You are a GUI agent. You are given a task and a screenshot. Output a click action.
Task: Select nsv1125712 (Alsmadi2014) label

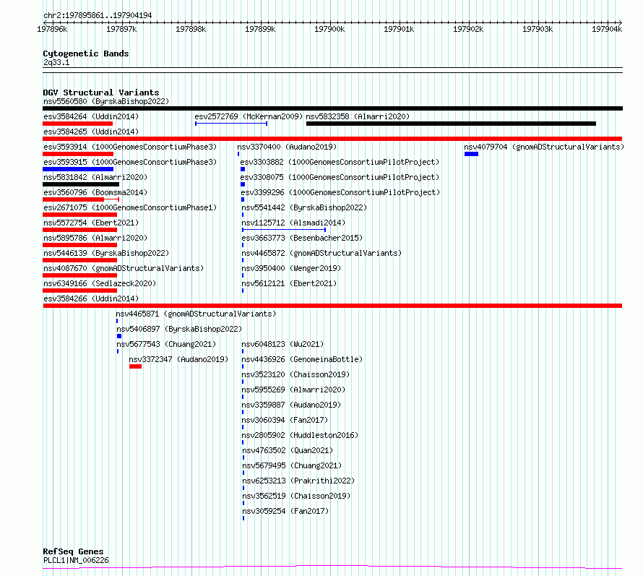pyautogui.click(x=293, y=223)
